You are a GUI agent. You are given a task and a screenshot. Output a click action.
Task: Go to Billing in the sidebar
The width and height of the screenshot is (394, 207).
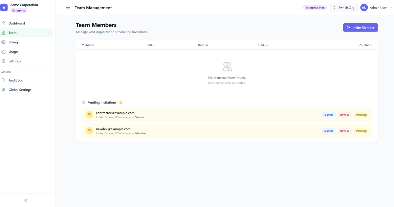(x=13, y=42)
